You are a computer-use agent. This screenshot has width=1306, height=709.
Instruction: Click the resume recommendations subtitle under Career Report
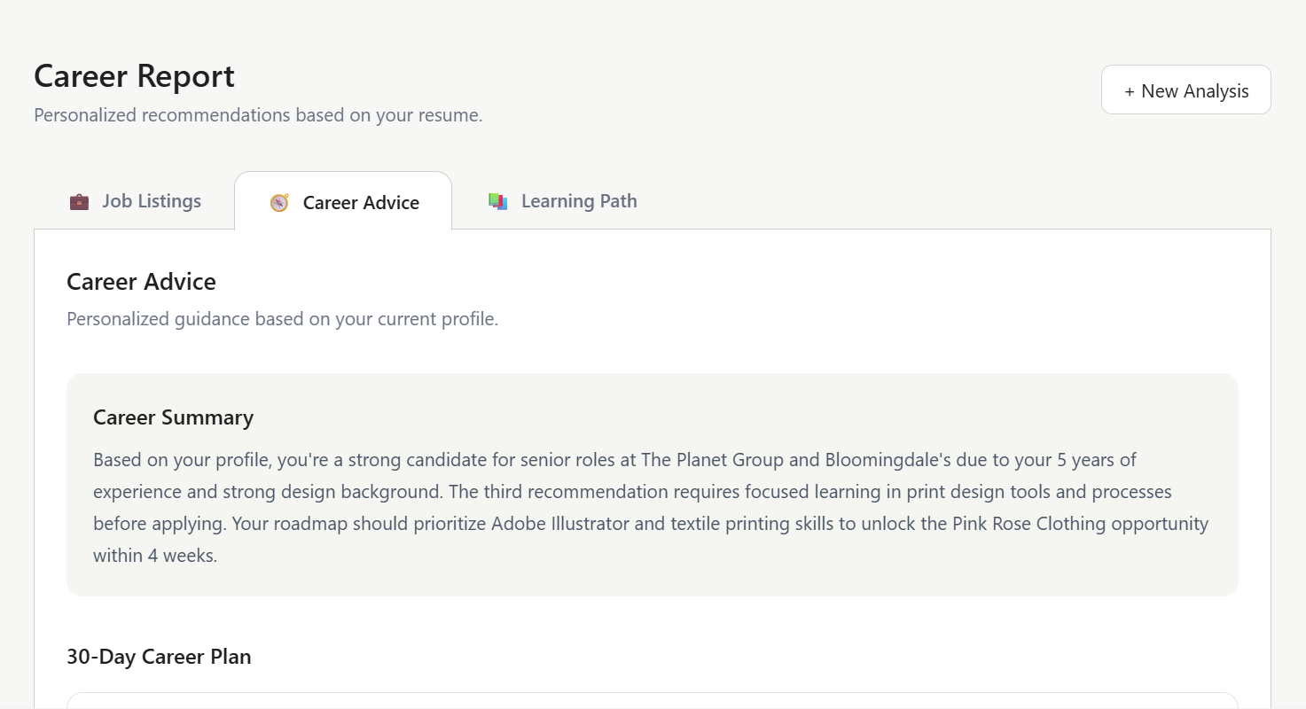click(258, 115)
